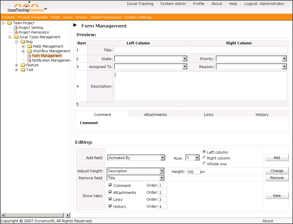This screenshot has width=293, height=224.
Task: Expand the Fields Management tree node
Action: click(23, 46)
